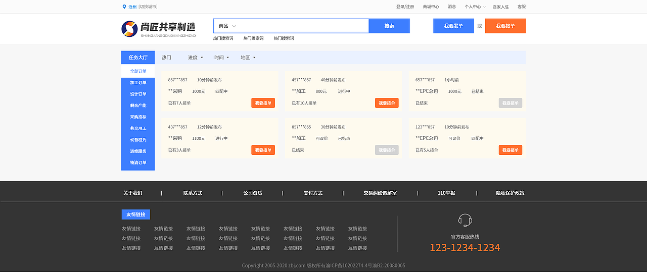The width and height of the screenshot is (647, 273).
Task: Select 采购招标 in the sidebar
Action: pyautogui.click(x=138, y=117)
